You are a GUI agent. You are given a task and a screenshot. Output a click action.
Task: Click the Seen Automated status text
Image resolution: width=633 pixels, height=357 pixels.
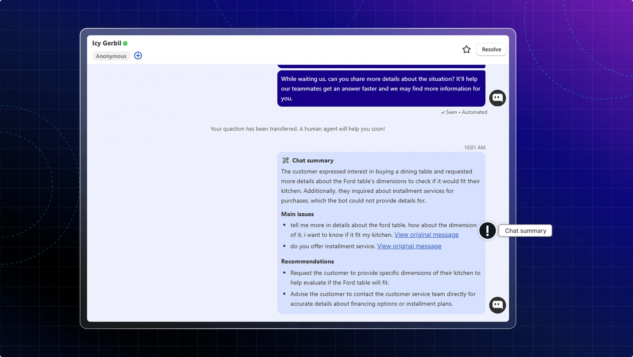pos(464,112)
